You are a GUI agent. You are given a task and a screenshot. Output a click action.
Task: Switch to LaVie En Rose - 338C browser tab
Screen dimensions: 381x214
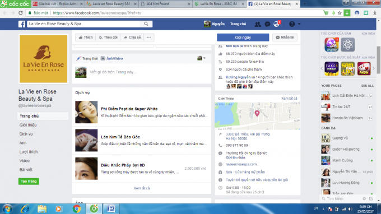tap(219, 4)
